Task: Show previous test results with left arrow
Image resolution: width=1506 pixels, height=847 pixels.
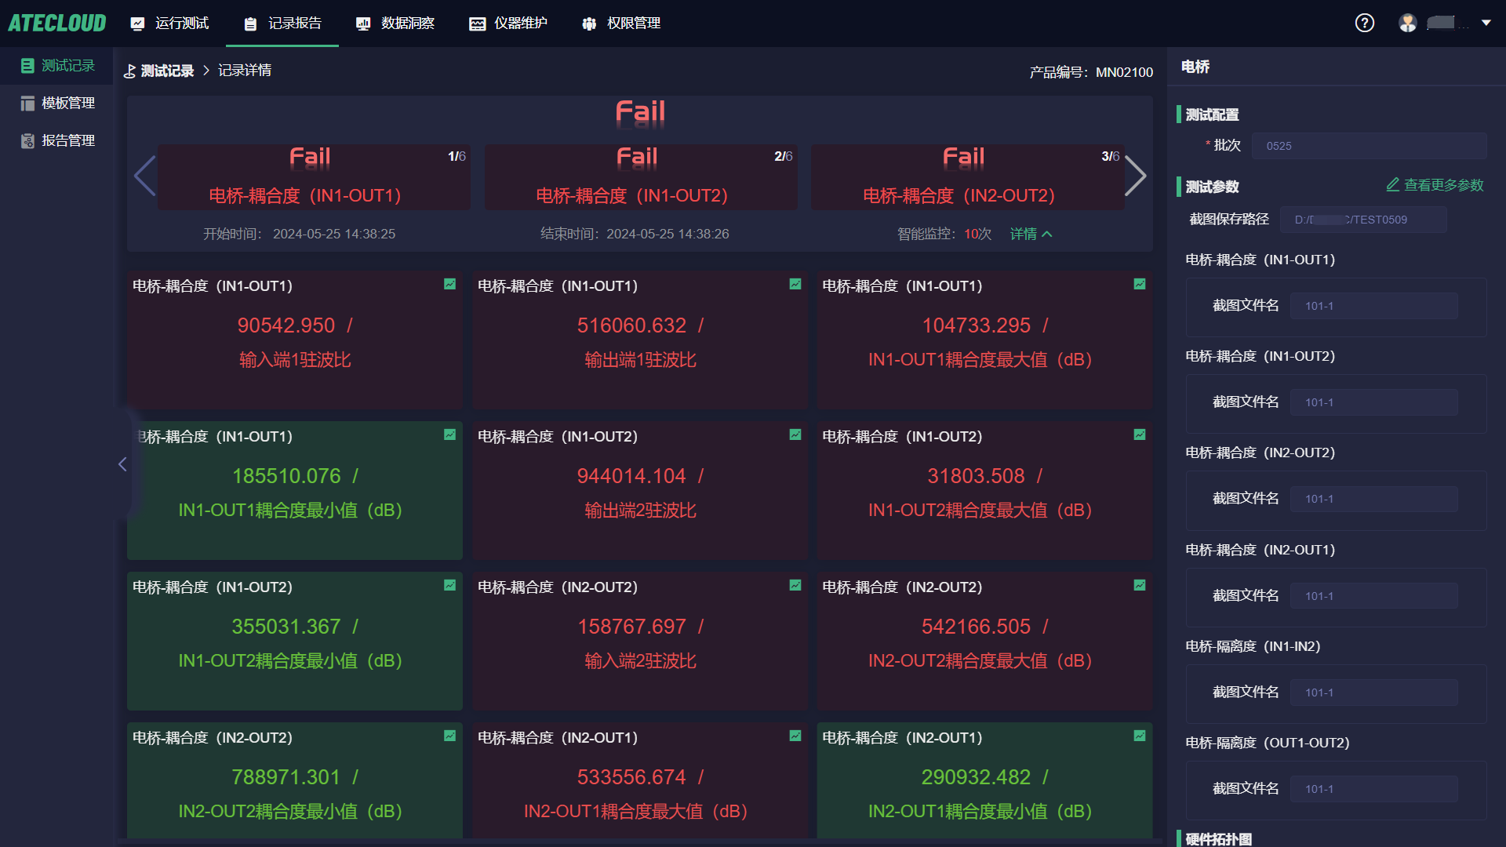Action: [x=144, y=176]
